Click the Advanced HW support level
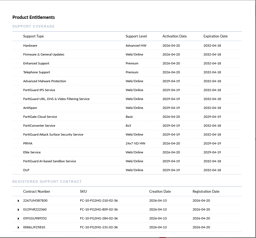 coord(136,46)
